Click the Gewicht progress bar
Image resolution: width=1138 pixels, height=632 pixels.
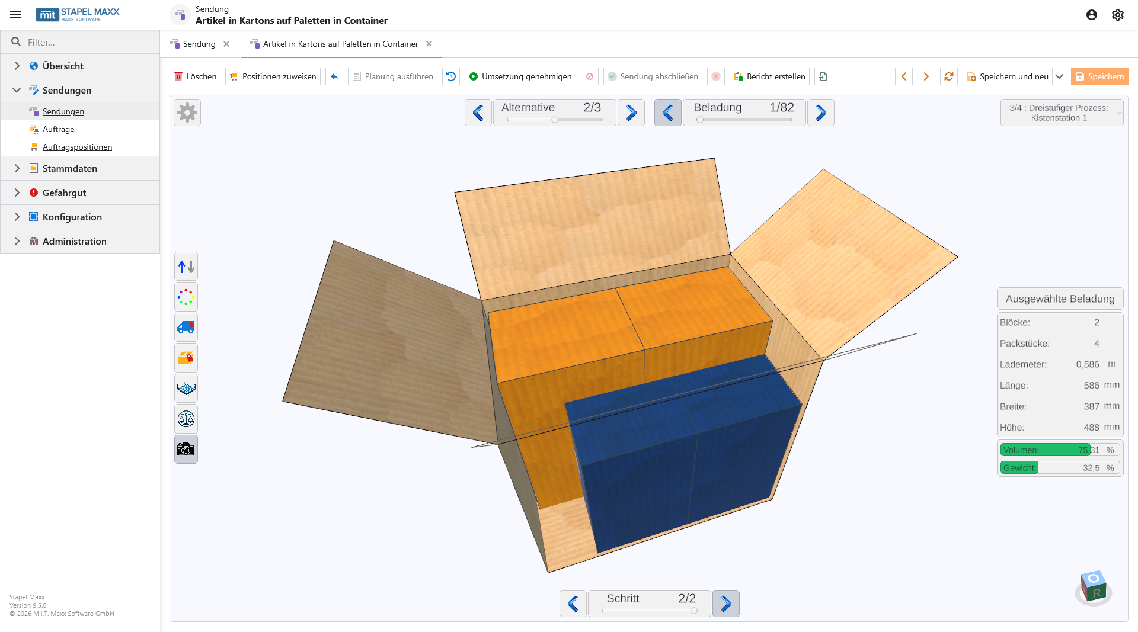(x=1060, y=468)
